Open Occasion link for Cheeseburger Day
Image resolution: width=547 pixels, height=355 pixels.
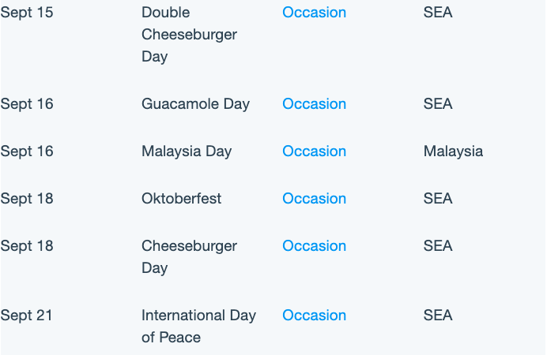tap(314, 246)
